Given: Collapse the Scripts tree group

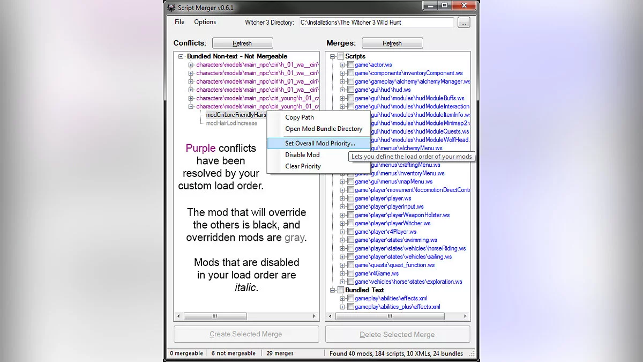Looking at the screenshot, I should click(333, 56).
